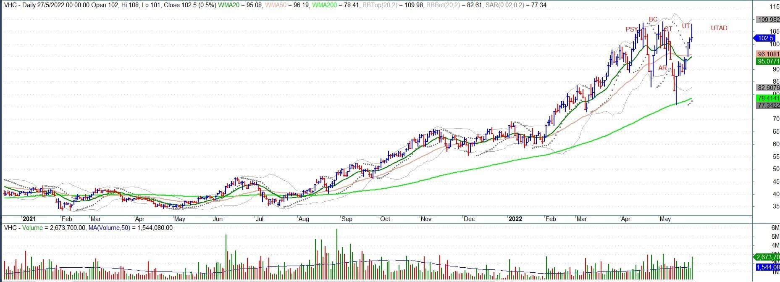
Task: Click the 96.1881 WMA50 value tag
Action: pos(768,54)
